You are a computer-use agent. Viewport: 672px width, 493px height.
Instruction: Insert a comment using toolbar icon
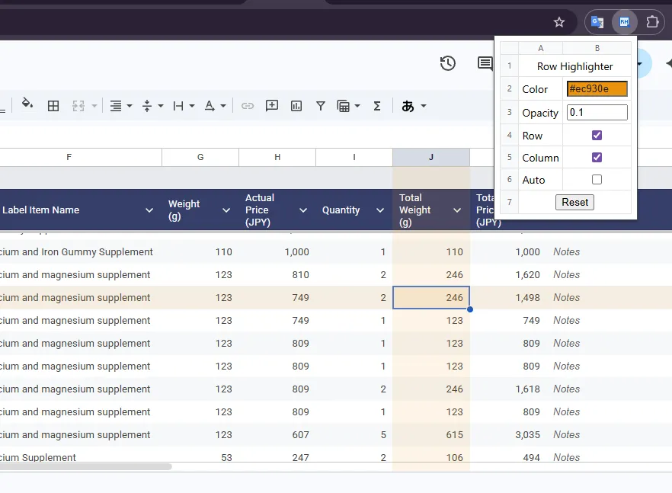(x=272, y=106)
